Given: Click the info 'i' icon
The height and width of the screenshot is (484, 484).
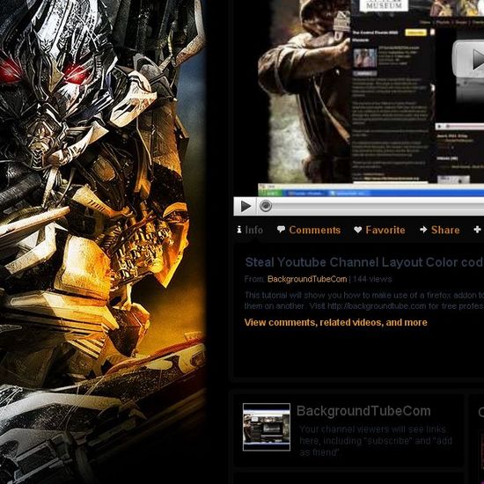Looking at the screenshot, I should click(x=239, y=230).
